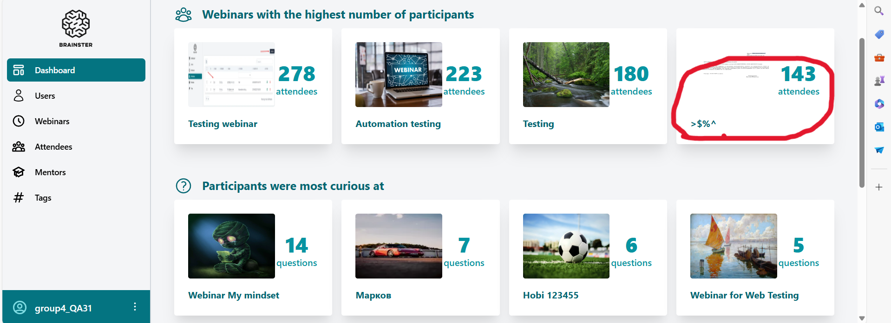
Task: Click the plus button to customize sidebar
Action: tap(879, 187)
